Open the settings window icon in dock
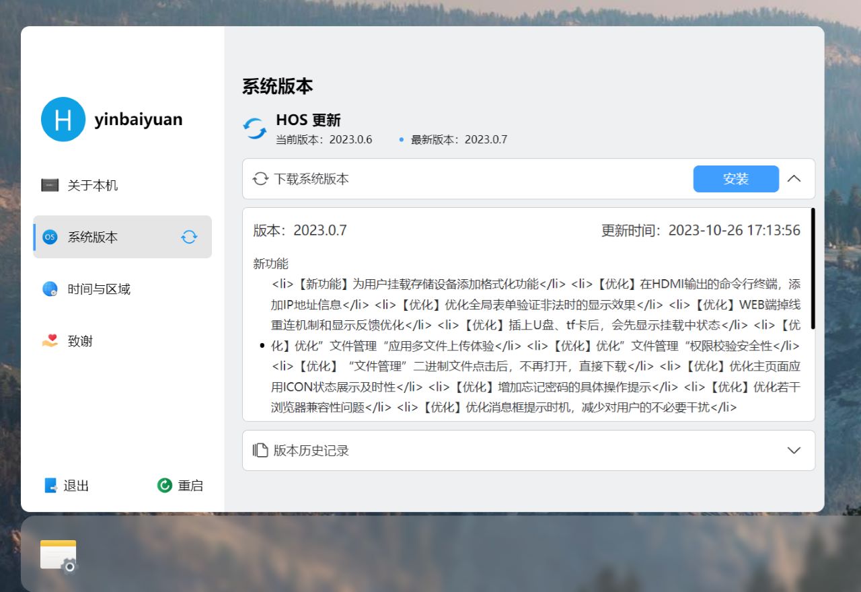Viewport: 861px width, 592px height. click(59, 556)
